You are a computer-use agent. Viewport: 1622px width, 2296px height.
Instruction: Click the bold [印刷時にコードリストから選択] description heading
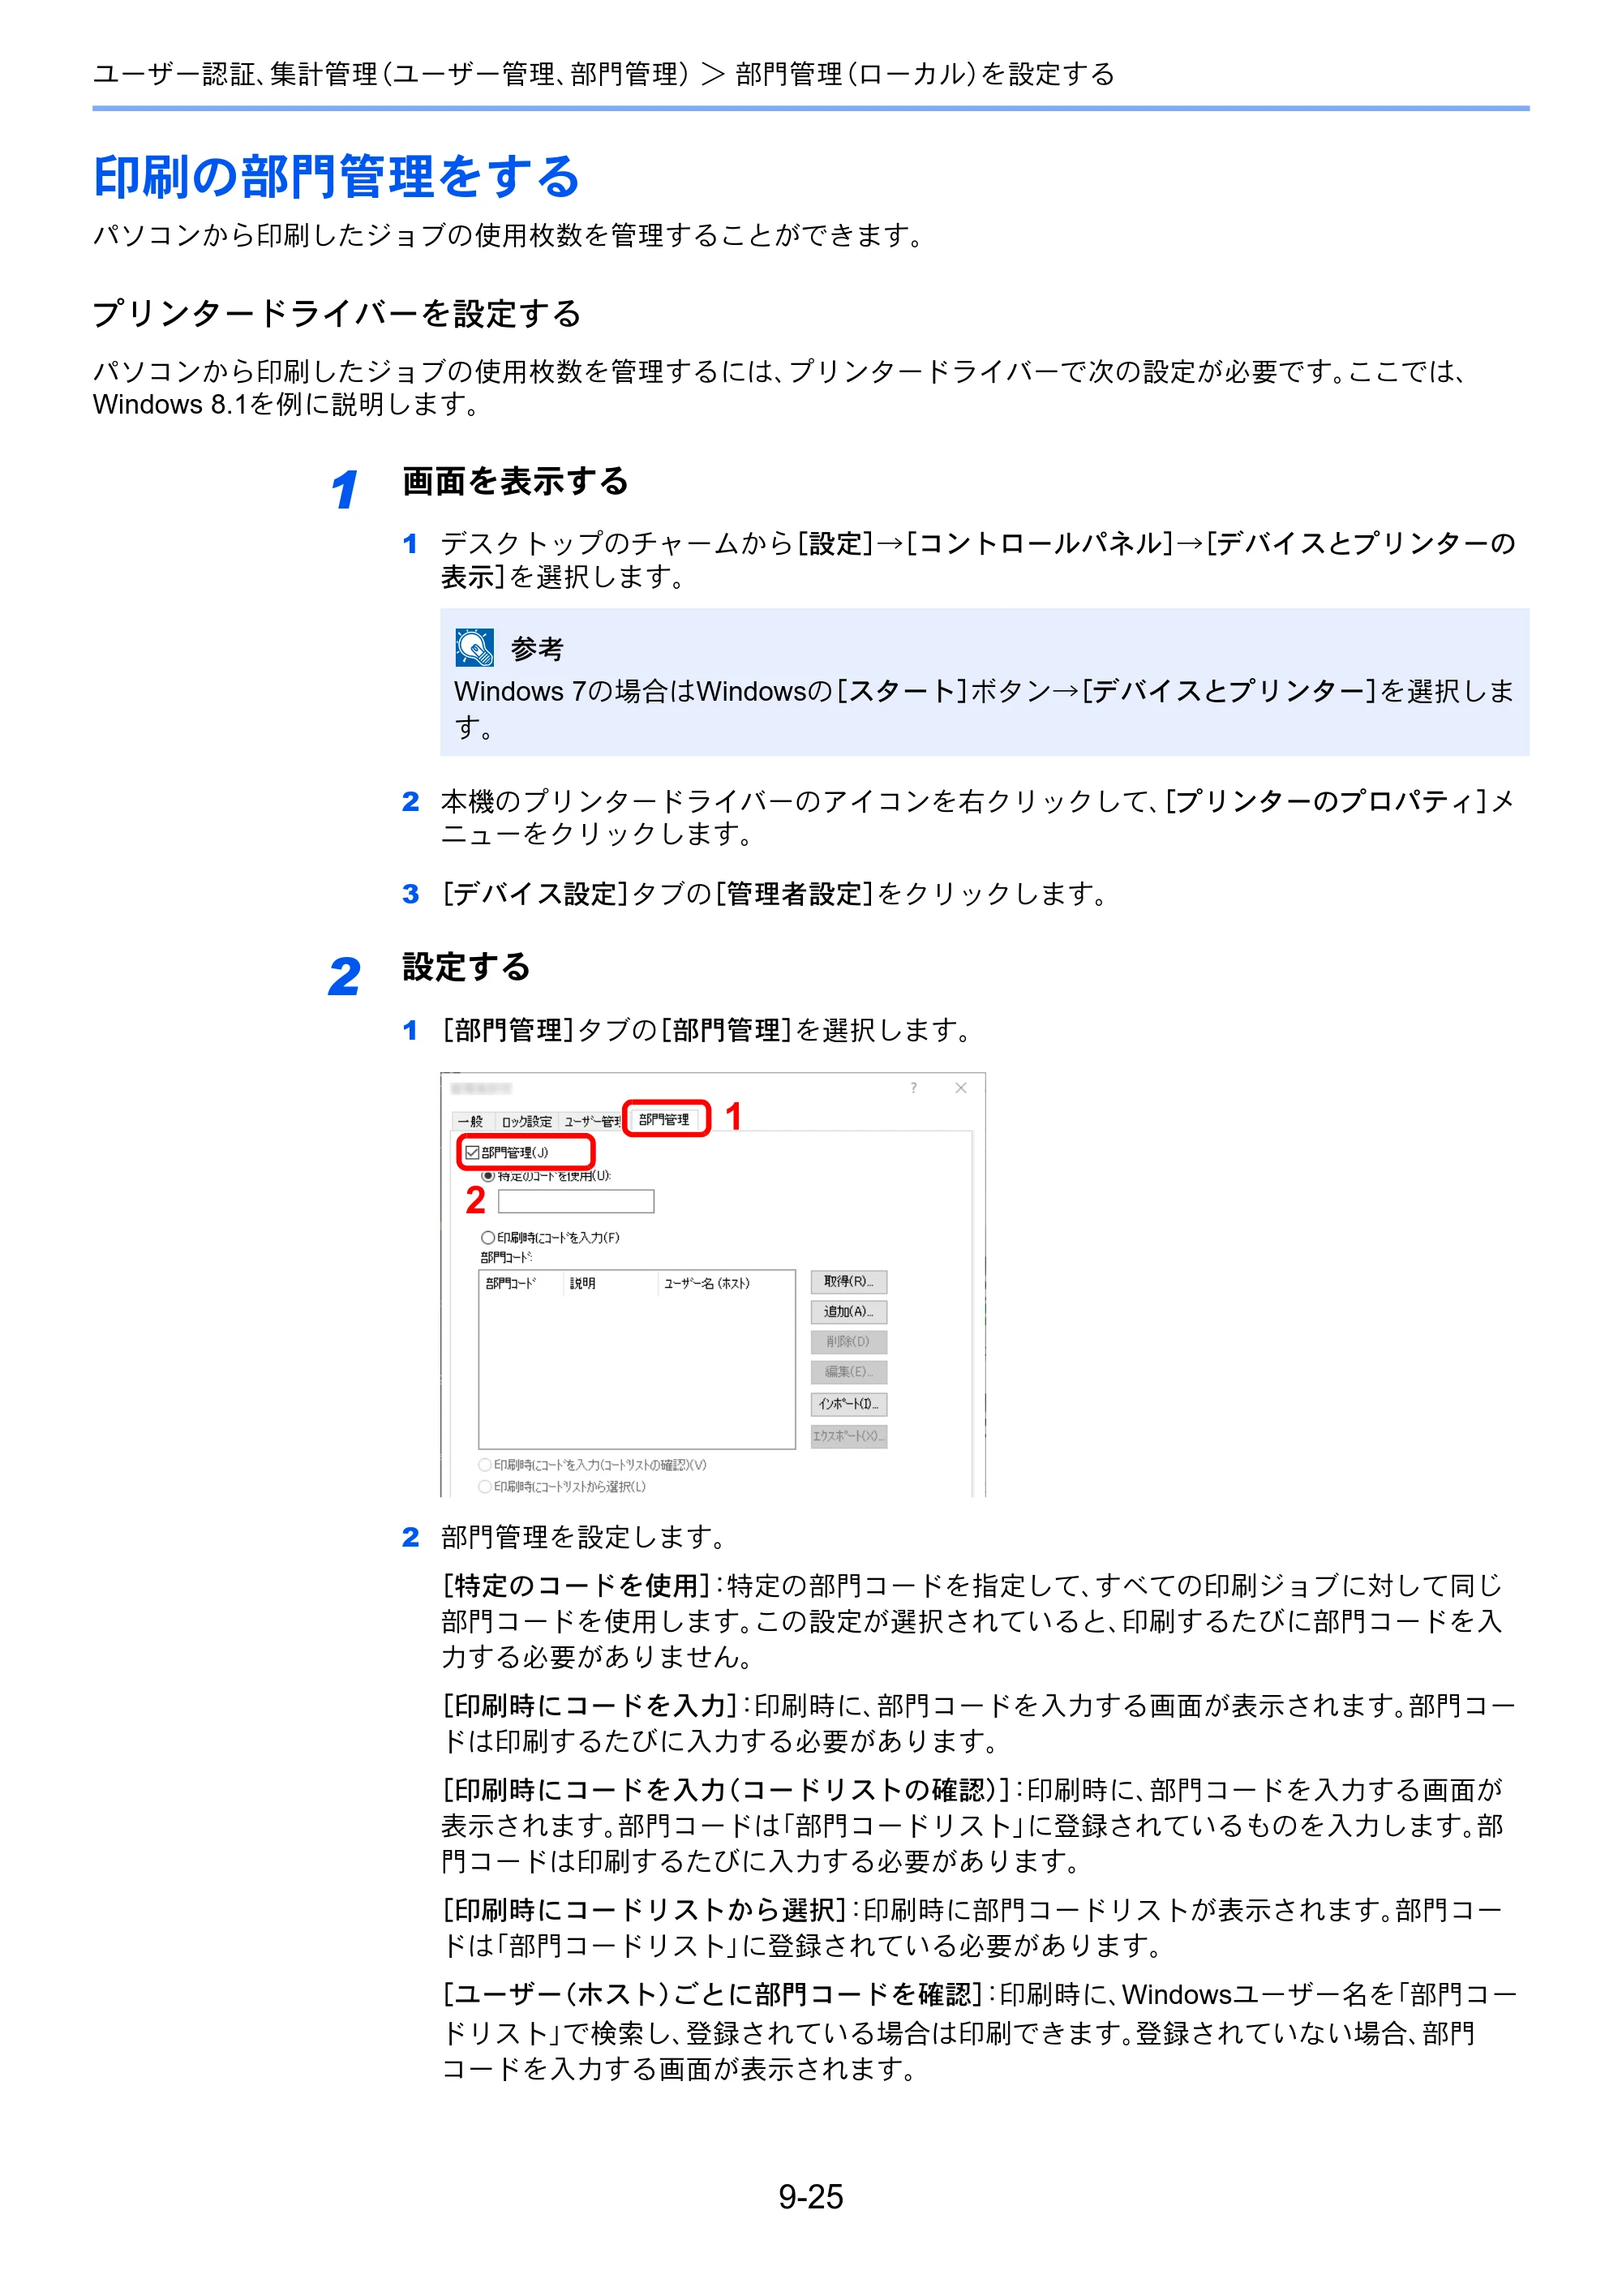click(x=645, y=1909)
